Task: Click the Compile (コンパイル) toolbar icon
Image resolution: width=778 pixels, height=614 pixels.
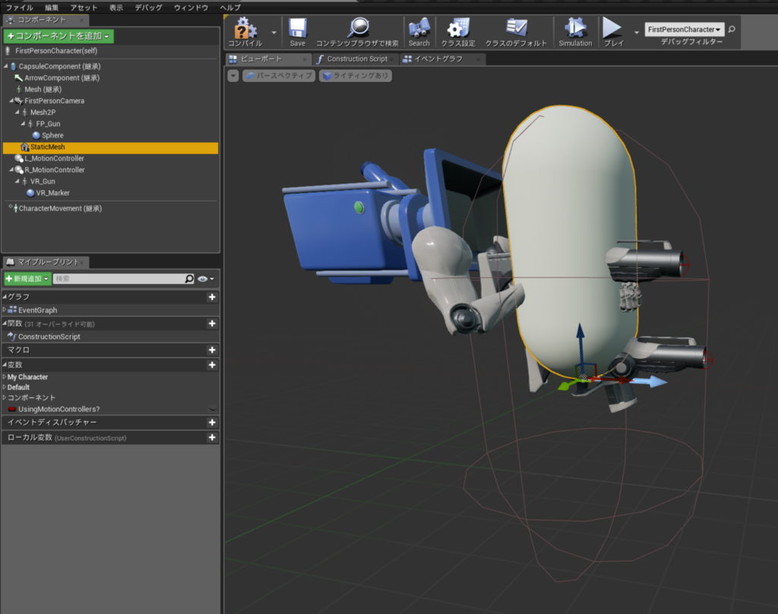Action: [245, 30]
